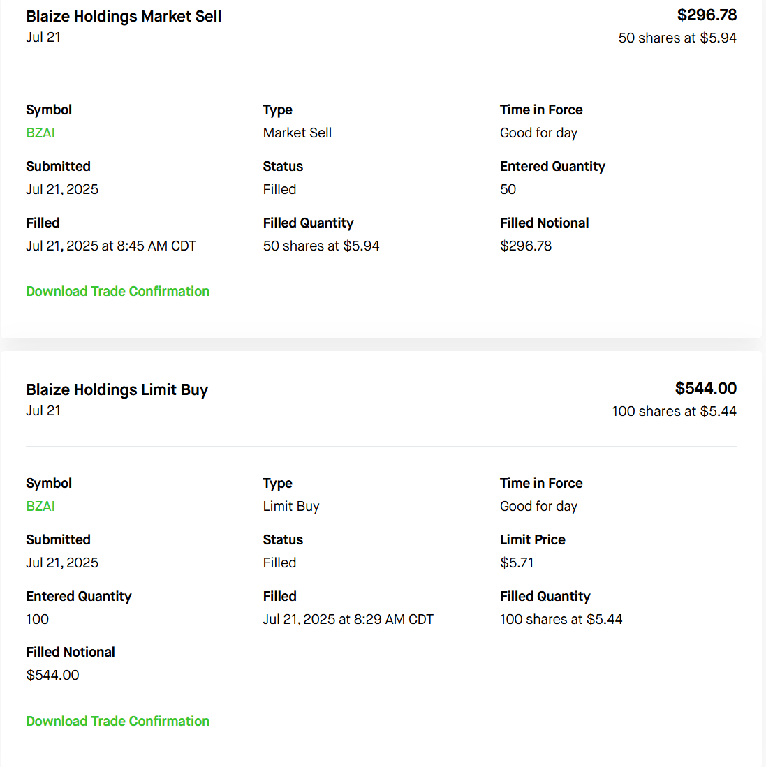The image size is (766, 767).
Task: Collapse the Blaize Holdings Market Sell order header
Action: (x=124, y=17)
